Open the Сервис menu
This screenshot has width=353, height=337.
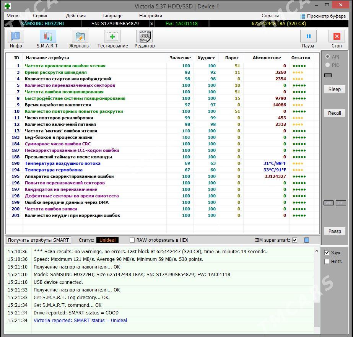click(x=41, y=16)
